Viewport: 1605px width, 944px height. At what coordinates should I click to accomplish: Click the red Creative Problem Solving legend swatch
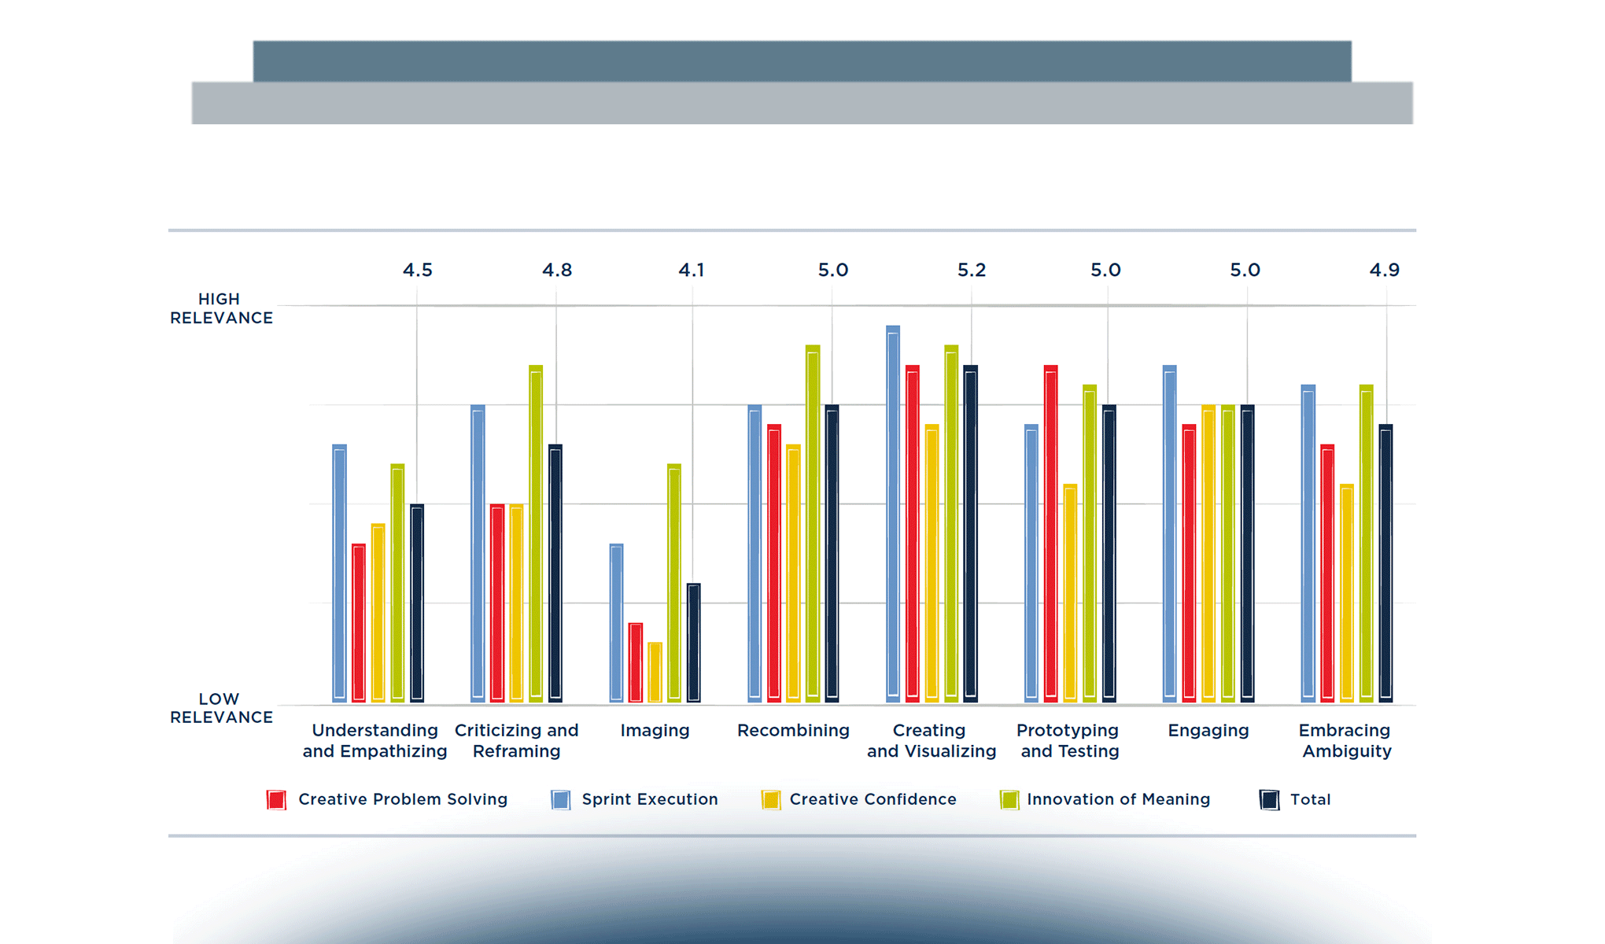[276, 800]
